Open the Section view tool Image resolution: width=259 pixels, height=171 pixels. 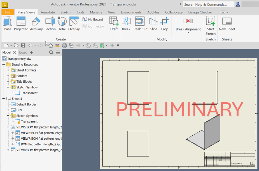pos(50,24)
